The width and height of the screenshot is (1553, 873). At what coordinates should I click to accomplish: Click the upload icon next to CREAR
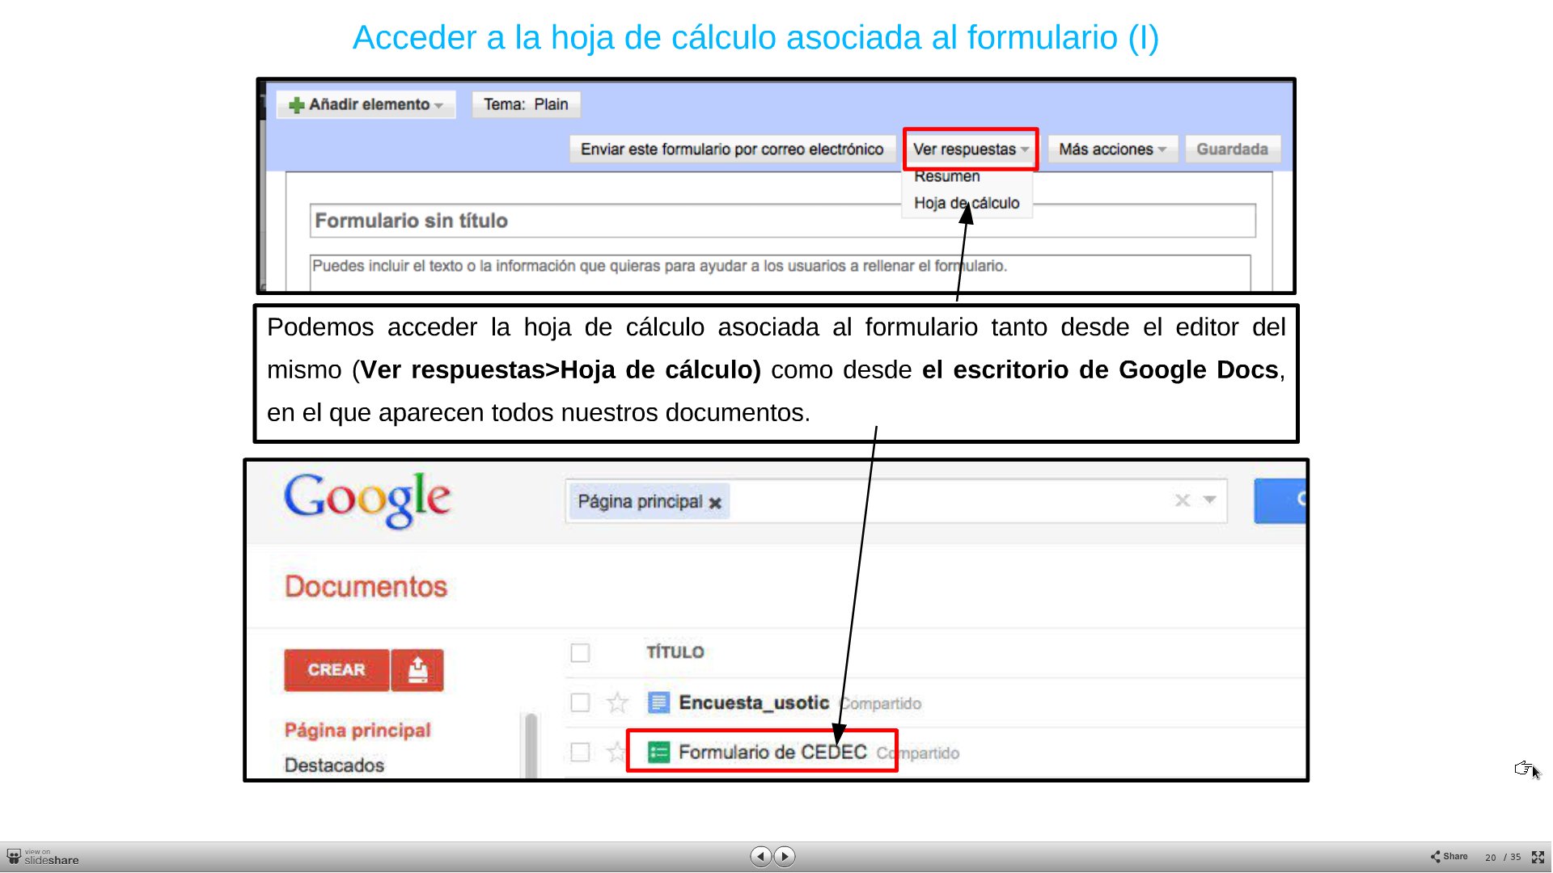417,670
